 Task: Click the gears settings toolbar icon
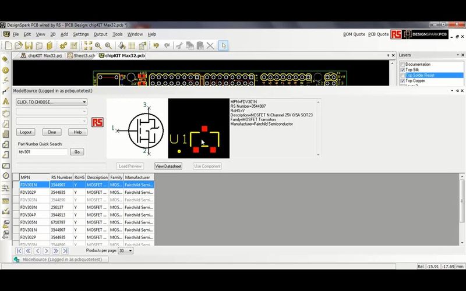pos(63,46)
